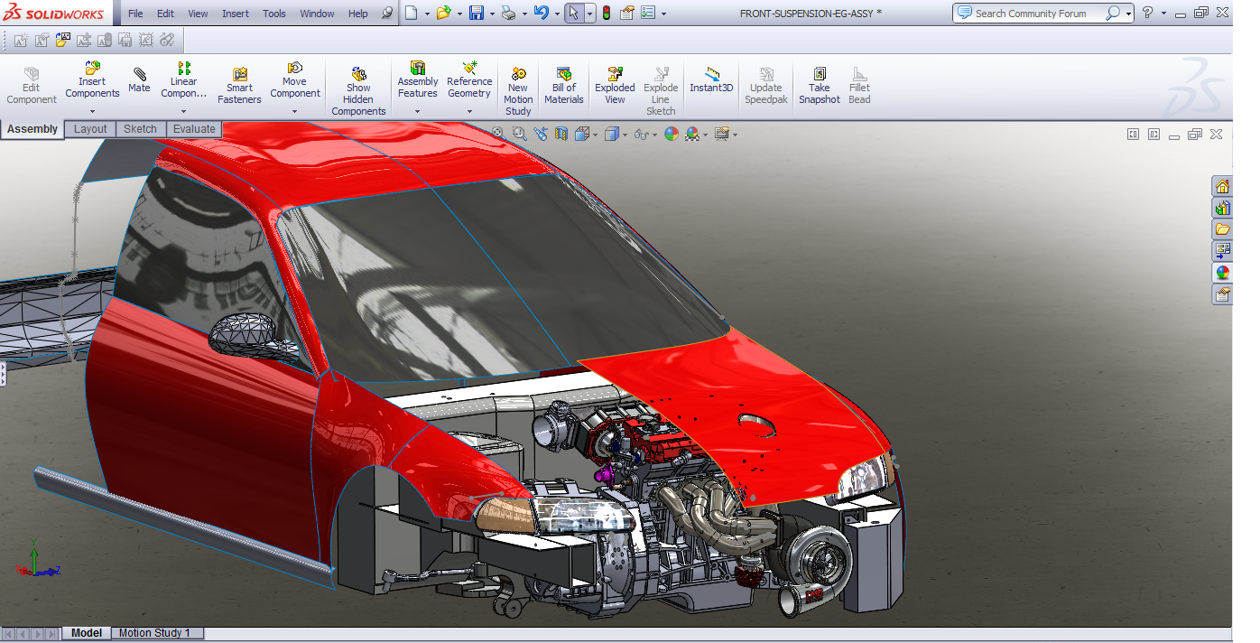Start a New Motion Study

pyautogui.click(x=518, y=91)
